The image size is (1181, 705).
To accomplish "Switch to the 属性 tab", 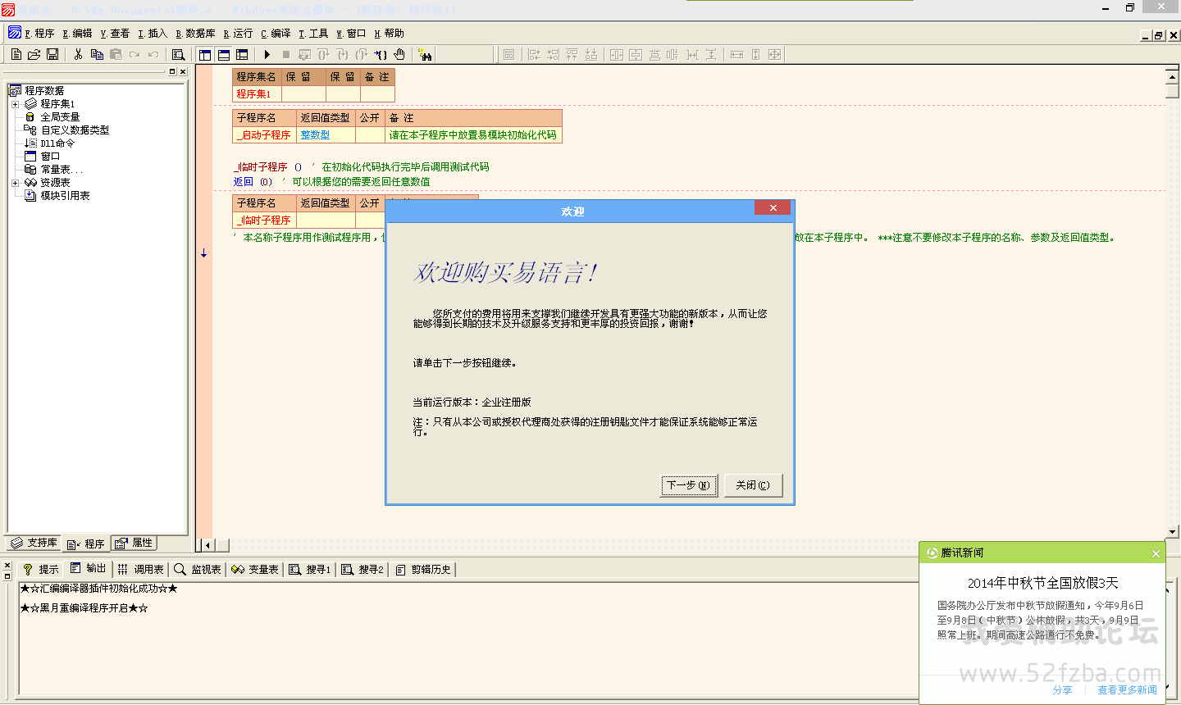I will click(x=134, y=543).
